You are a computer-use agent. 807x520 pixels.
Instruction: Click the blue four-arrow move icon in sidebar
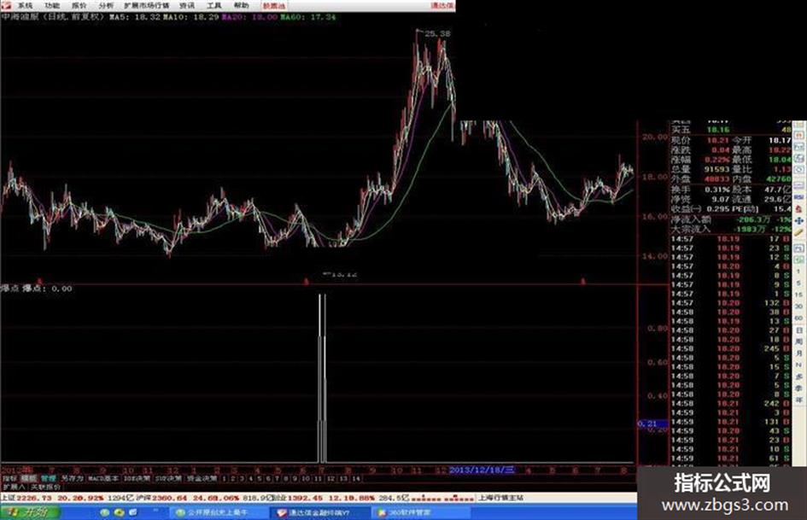point(798,221)
